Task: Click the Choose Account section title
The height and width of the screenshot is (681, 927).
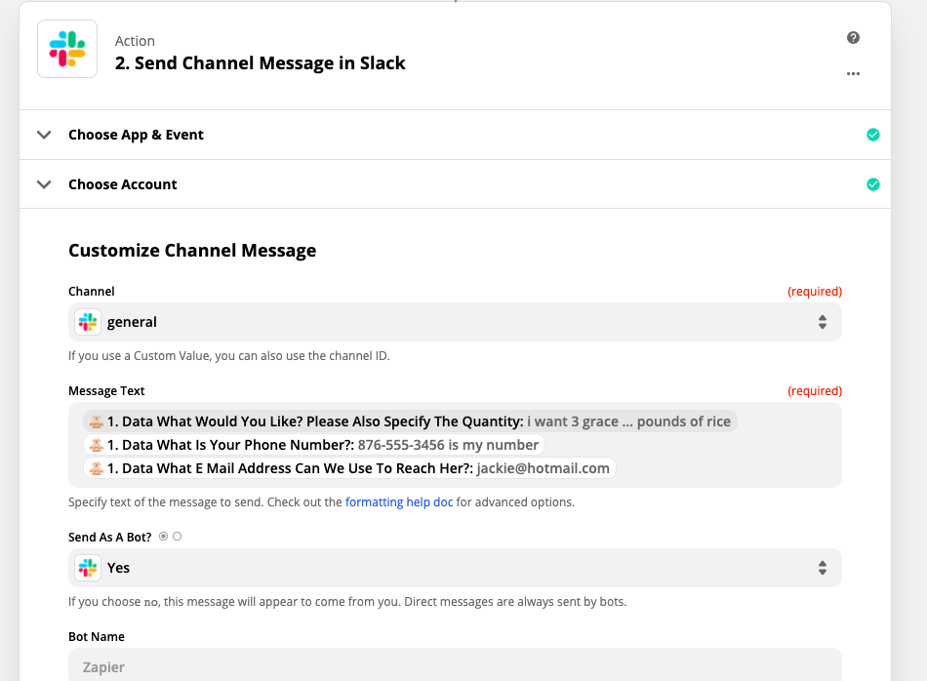Action: [x=123, y=184]
